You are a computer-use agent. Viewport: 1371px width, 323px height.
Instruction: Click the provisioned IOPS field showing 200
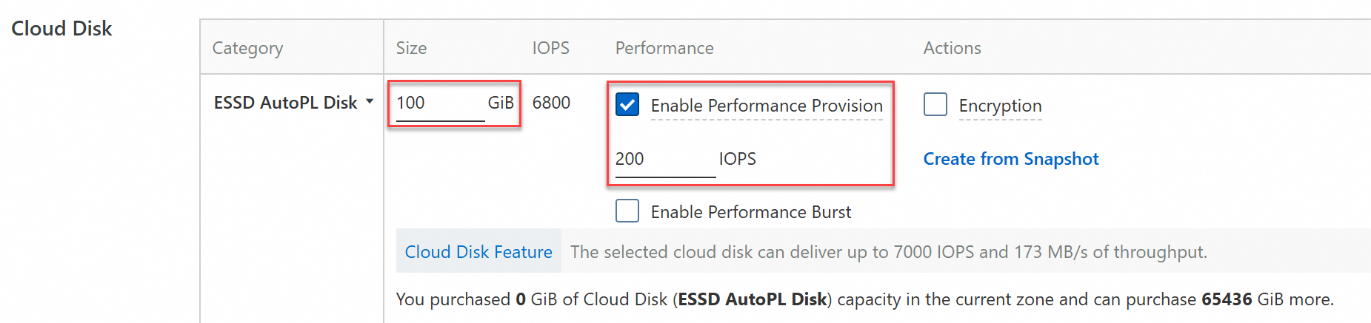pyautogui.click(x=664, y=159)
